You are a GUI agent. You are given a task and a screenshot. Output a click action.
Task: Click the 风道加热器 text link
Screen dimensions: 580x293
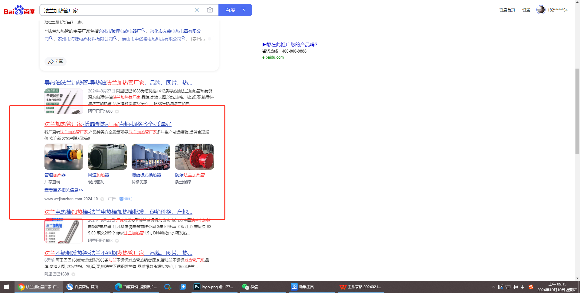(x=99, y=175)
